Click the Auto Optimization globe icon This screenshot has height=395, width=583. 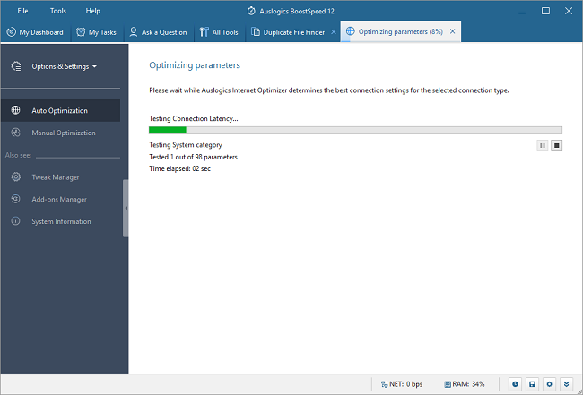tap(15, 110)
